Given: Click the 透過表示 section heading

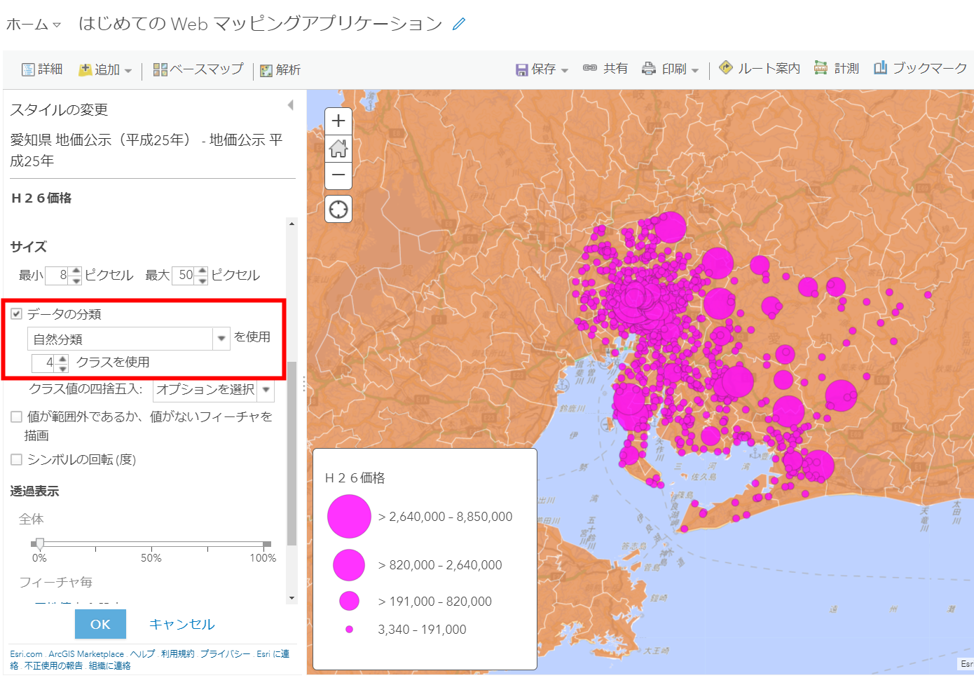Looking at the screenshot, I should click(34, 491).
